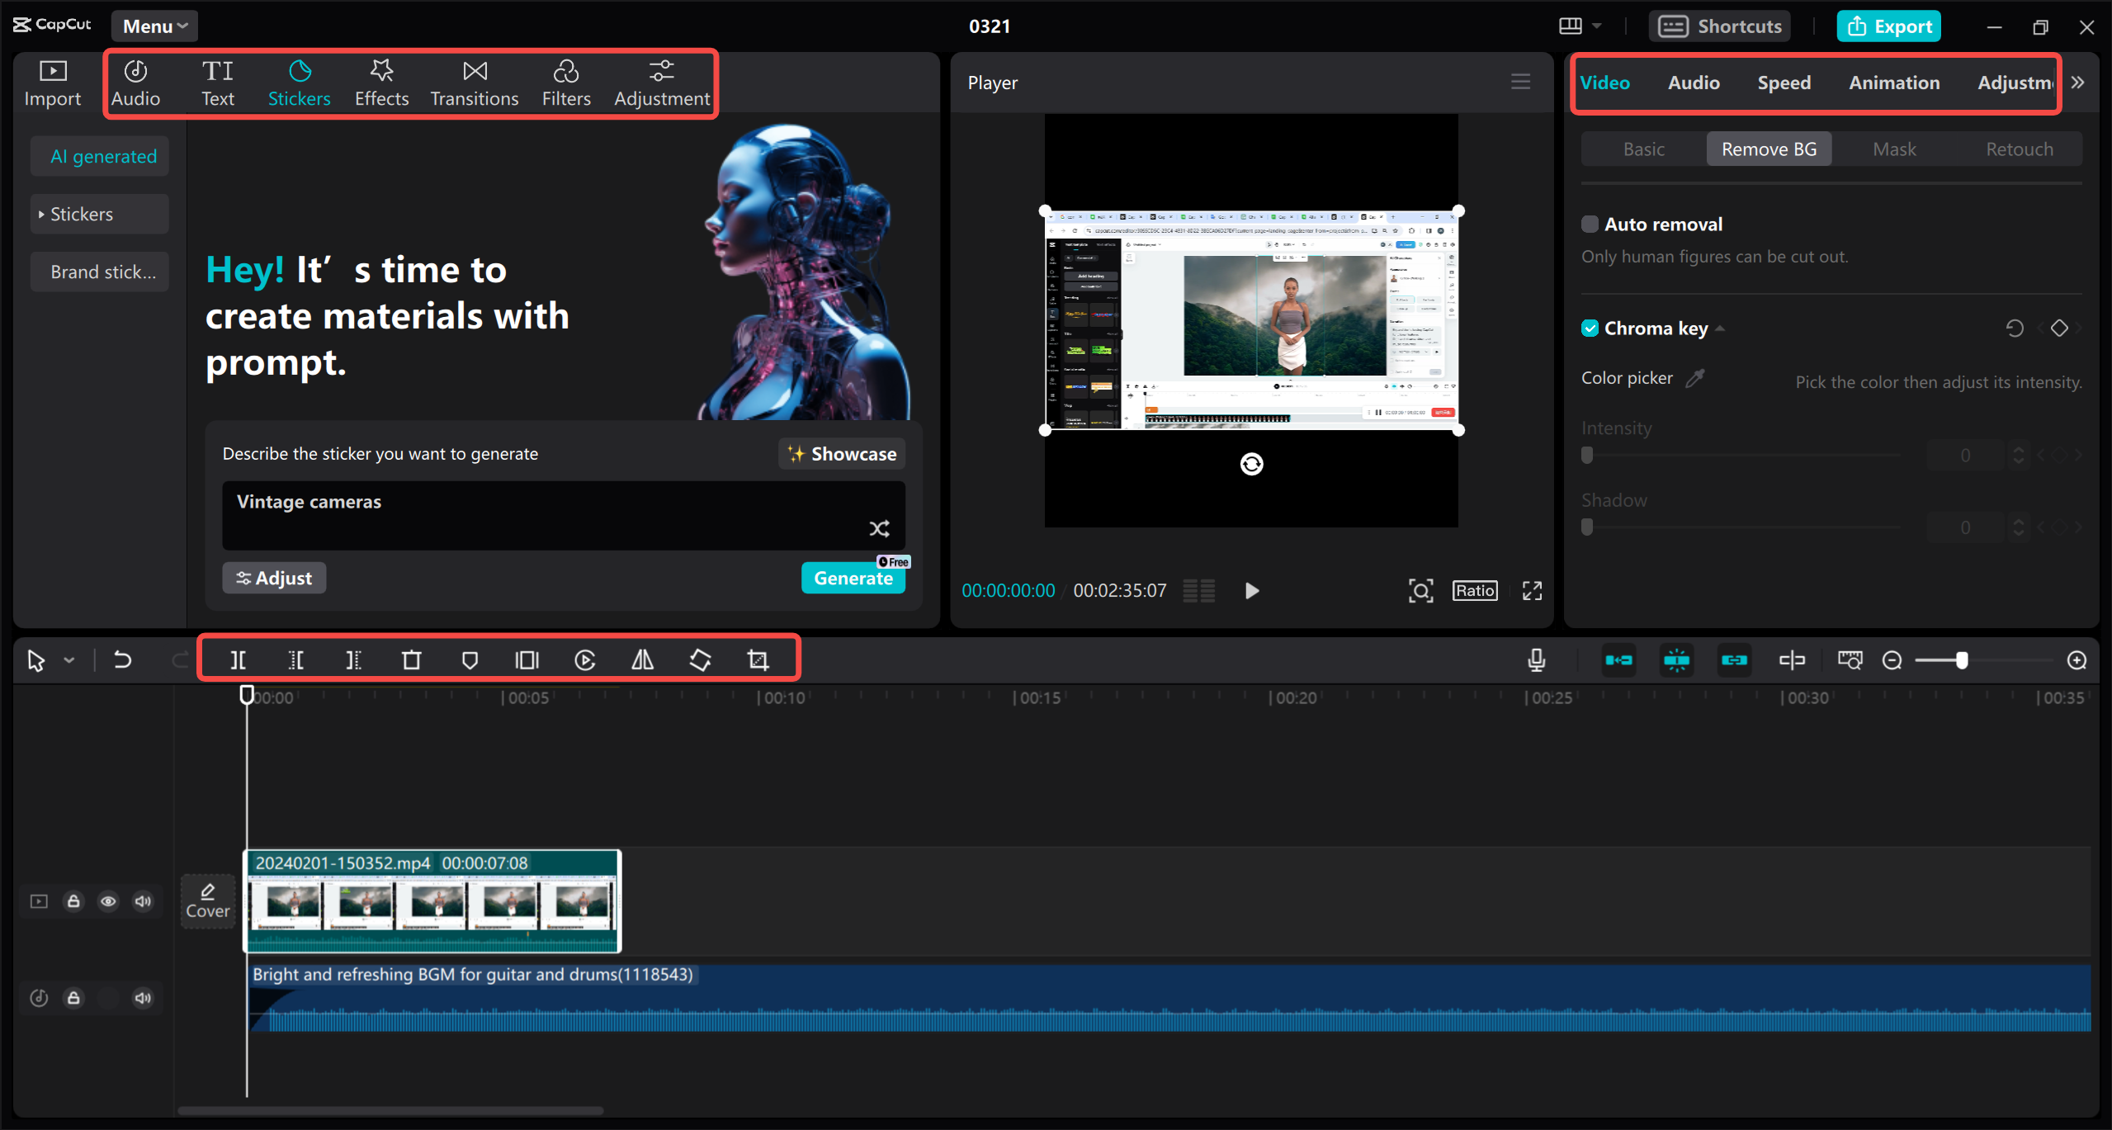Adjust the timeline zoom slider
The width and height of the screenshot is (2112, 1130).
1963,660
